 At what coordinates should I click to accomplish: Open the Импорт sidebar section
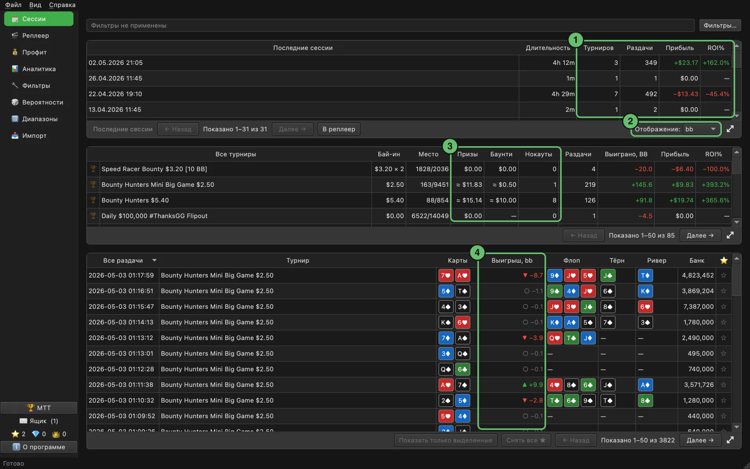[x=39, y=136]
